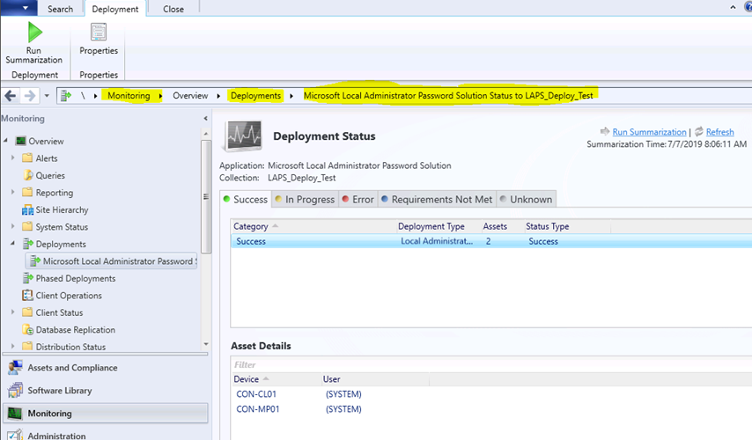Click the Refresh link
This screenshot has height=440, width=752.
[719, 132]
